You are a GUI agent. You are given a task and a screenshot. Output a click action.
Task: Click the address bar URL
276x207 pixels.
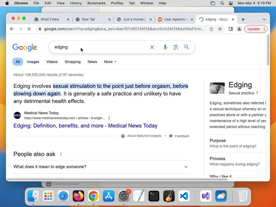click(x=124, y=29)
